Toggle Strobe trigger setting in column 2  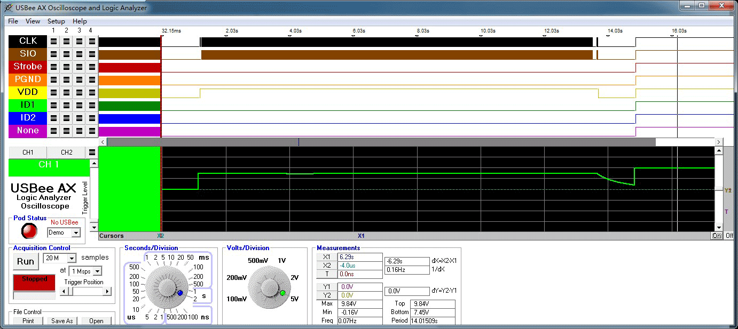(x=66, y=67)
